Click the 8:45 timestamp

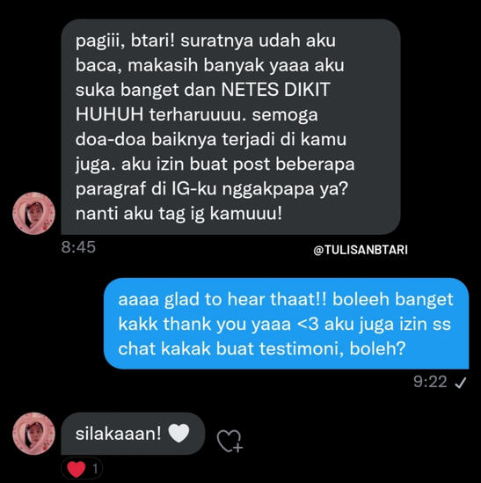pyautogui.click(x=78, y=247)
